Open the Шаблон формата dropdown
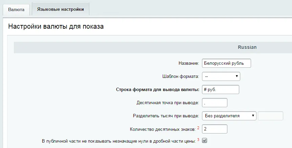The width and height of the screenshot is (292, 148). (x=221, y=77)
